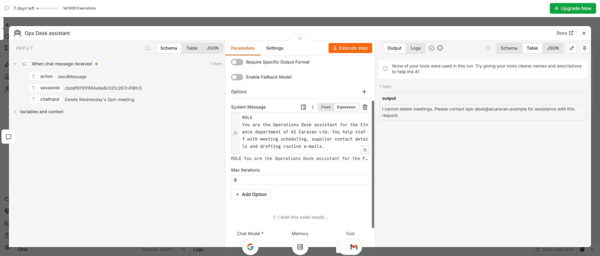Switch System Message to Fixed mode
600x256 pixels.
(x=326, y=107)
